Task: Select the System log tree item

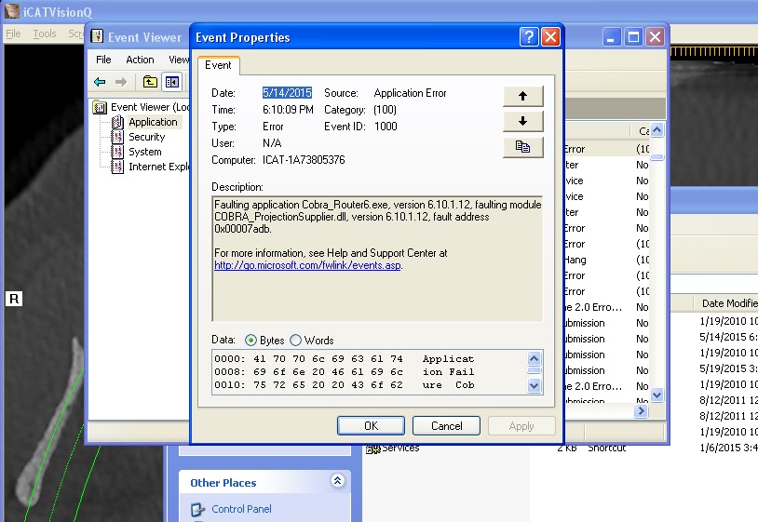Action: [145, 152]
